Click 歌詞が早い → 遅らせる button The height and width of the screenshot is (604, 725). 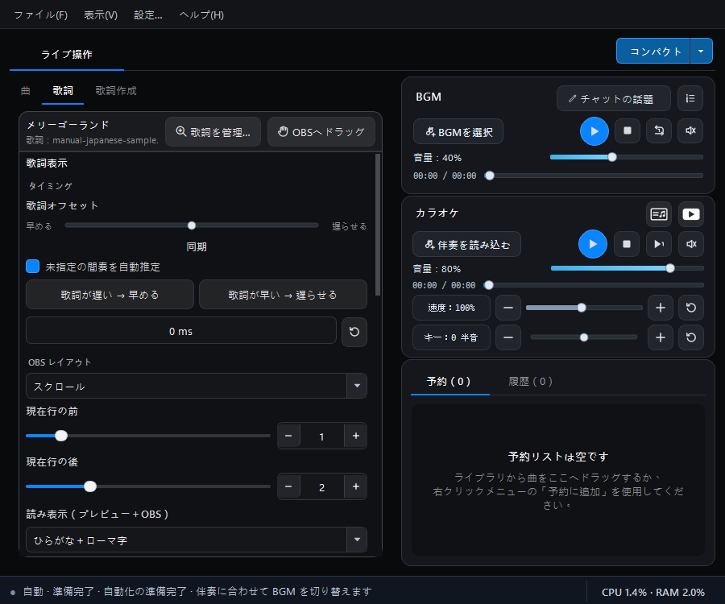[283, 295]
